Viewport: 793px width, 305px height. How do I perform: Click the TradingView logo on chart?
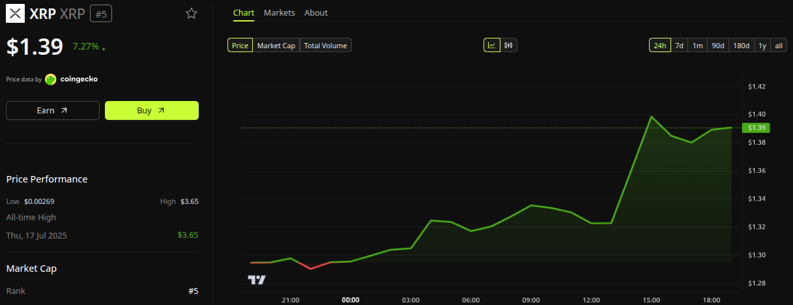click(x=257, y=280)
